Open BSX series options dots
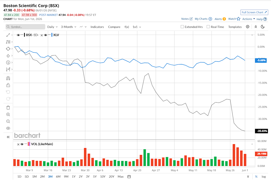 22,35
